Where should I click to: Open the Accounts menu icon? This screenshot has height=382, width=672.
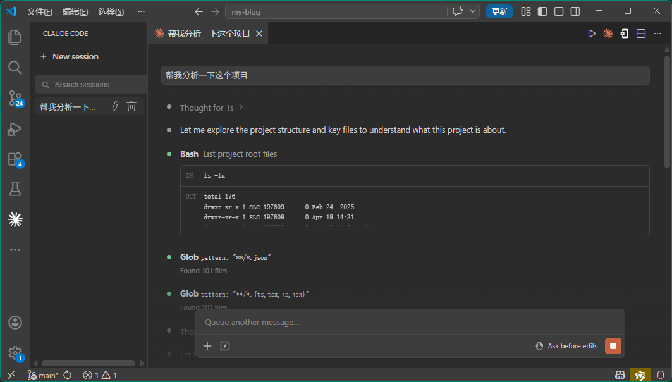click(x=15, y=323)
